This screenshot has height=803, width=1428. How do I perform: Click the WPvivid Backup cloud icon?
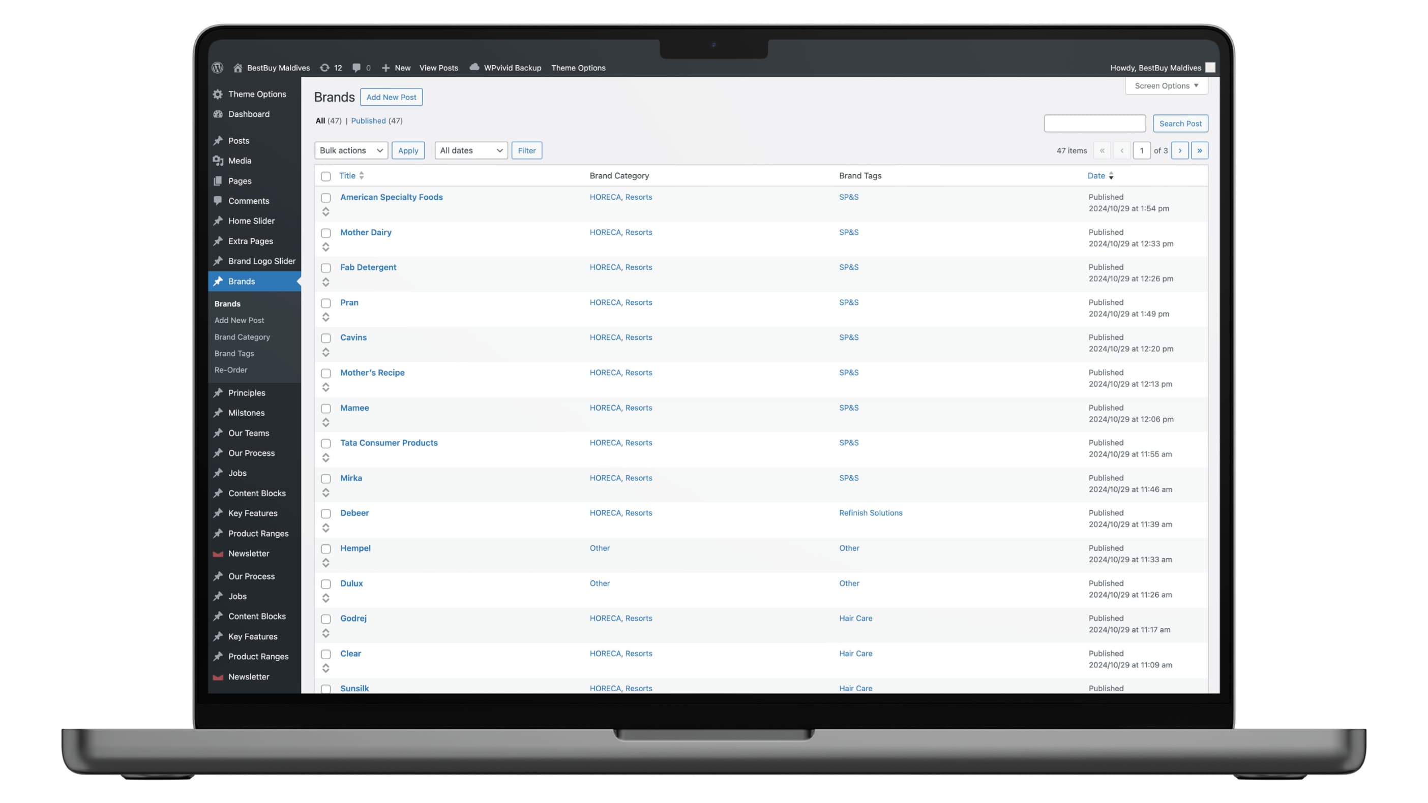tap(474, 67)
